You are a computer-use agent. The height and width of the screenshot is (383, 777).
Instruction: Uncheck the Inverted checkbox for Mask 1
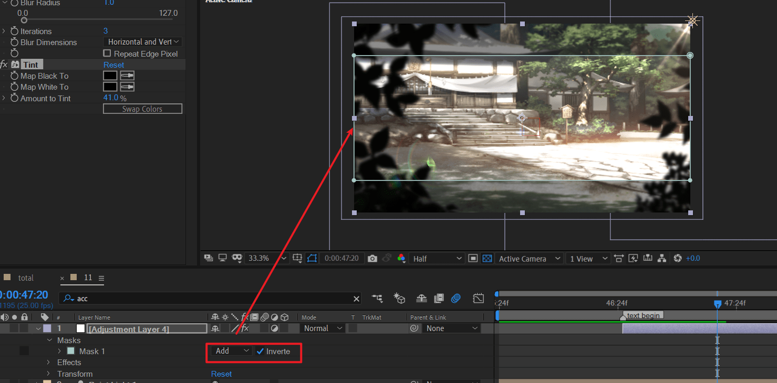pyautogui.click(x=260, y=352)
